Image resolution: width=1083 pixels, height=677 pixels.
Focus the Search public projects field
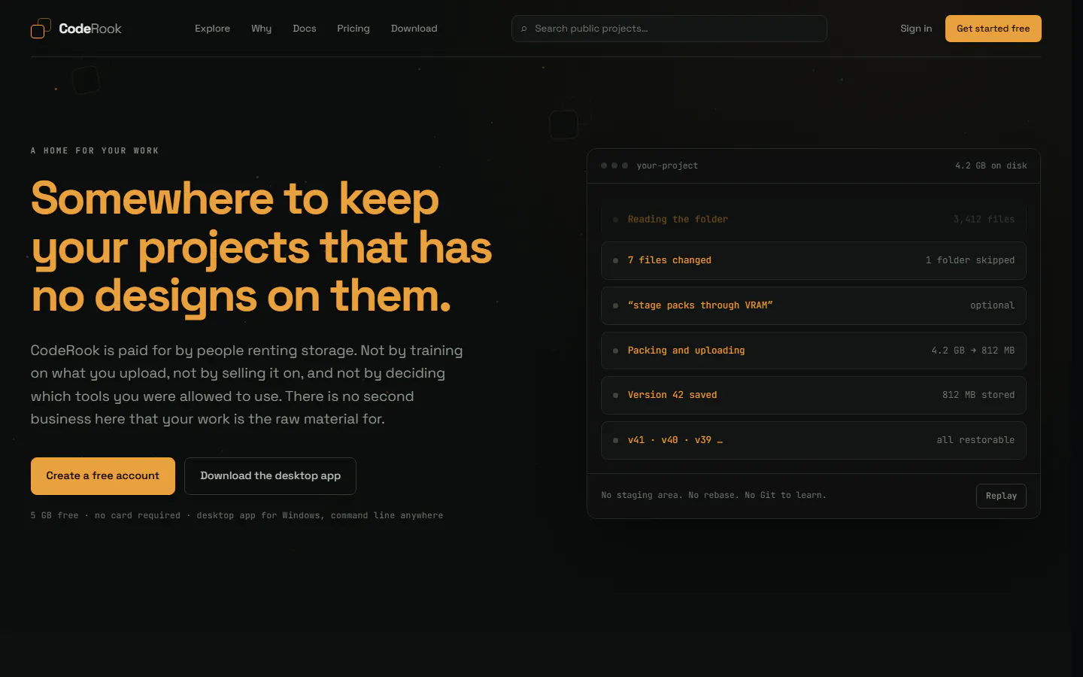pyautogui.click(x=669, y=29)
